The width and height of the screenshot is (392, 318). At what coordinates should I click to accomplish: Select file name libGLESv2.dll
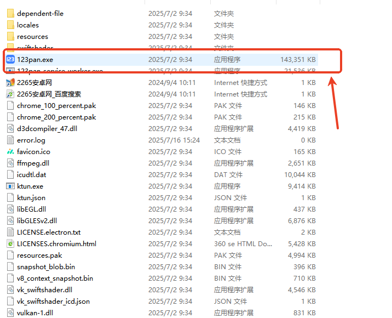pyautogui.click(x=37, y=221)
